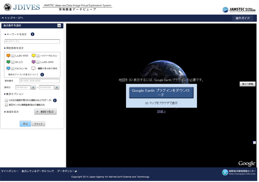Open the 詳細 link below the plugin dialog

tap(162, 111)
